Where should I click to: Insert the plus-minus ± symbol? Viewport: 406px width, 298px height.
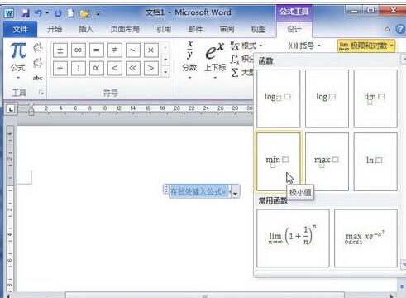point(60,50)
